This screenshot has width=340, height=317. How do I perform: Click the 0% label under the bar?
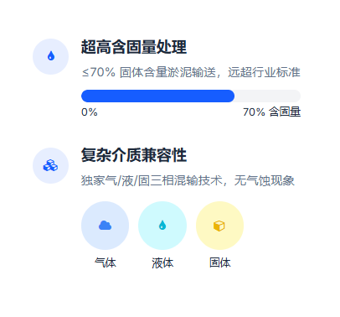tap(90, 112)
